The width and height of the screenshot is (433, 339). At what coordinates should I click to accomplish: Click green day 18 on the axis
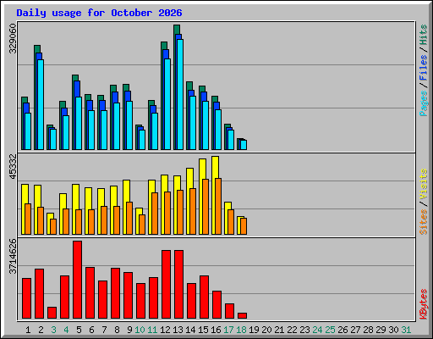point(241,330)
